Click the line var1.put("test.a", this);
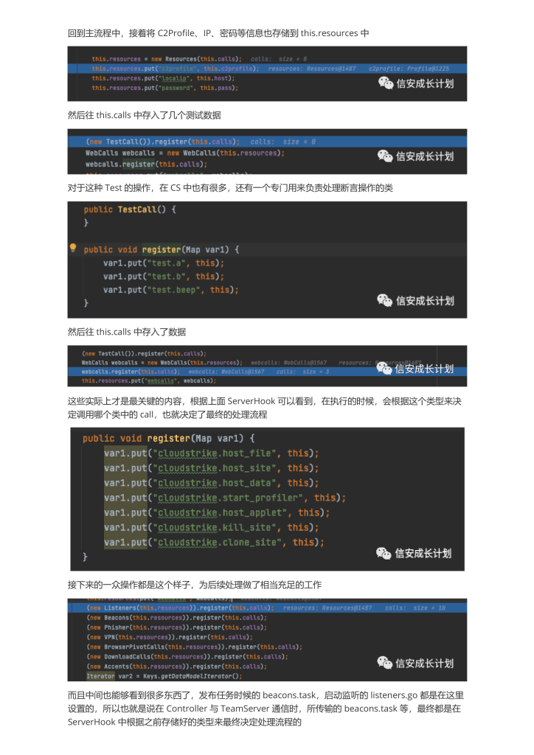This screenshot has height=755, width=534. [x=163, y=263]
